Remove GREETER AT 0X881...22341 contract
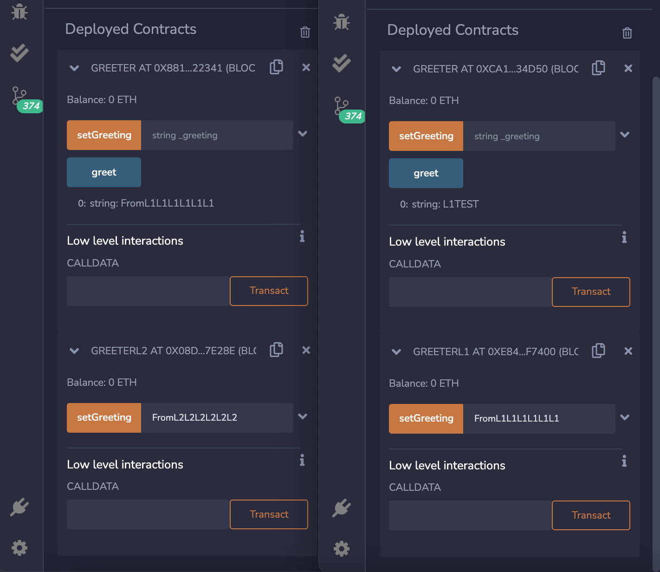The image size is (660, 572). (x=306, y=67)
